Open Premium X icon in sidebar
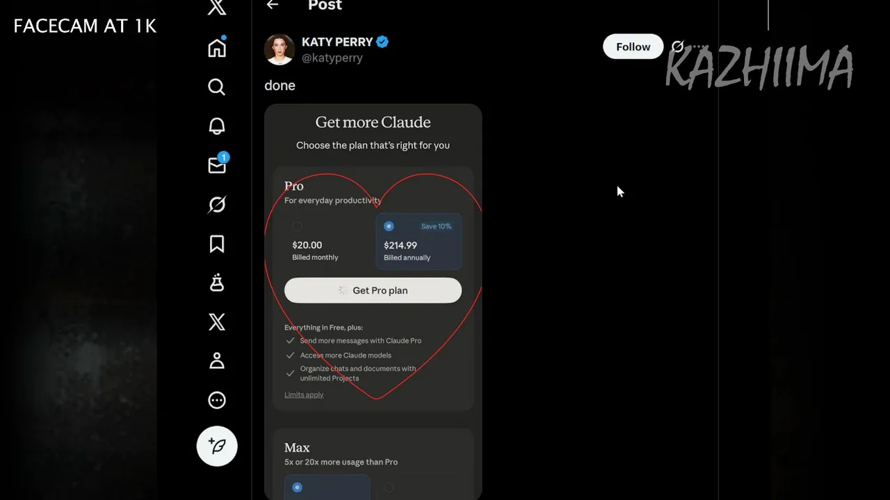The width and height of the screenshot is (890, 500). [x=217, y=322]
